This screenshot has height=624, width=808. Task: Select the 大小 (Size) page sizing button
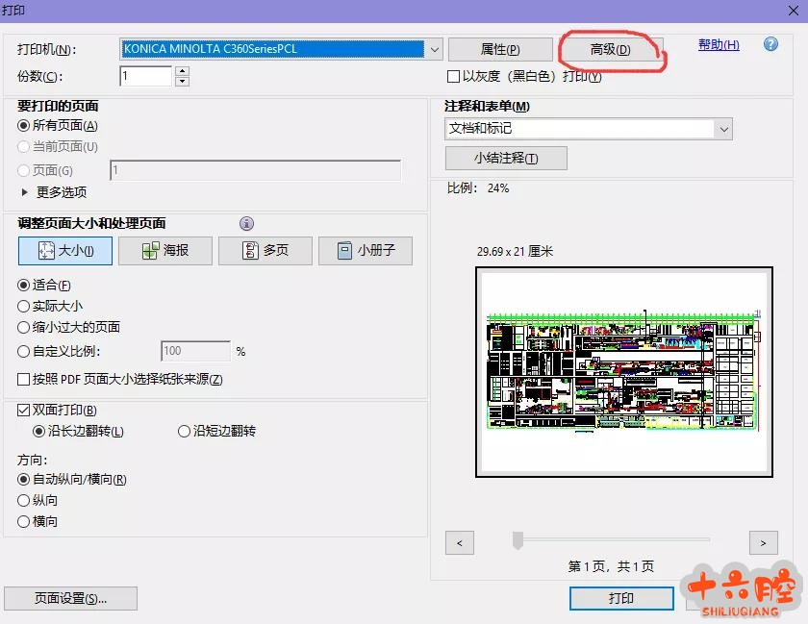point(65,251)
